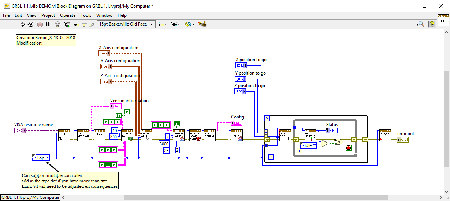Open Context Help question mark button
Screen dimensions: 450x201
[x=432, y=24]
